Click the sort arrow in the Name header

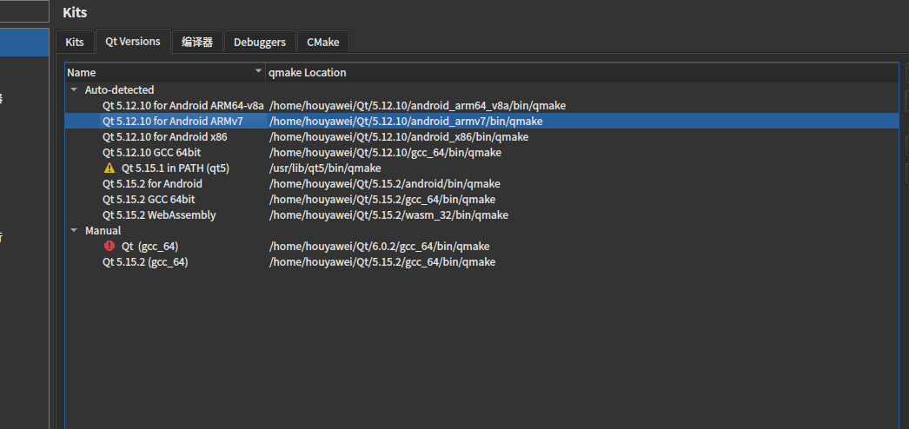(x=258, y=72)
